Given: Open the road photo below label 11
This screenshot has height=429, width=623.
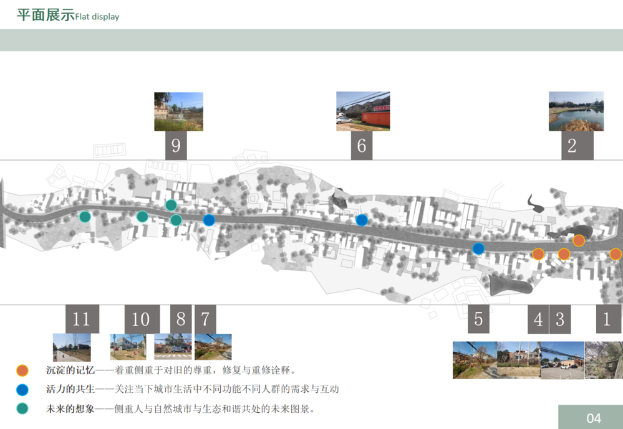Looking at the screenshot, I should point(72,347).
